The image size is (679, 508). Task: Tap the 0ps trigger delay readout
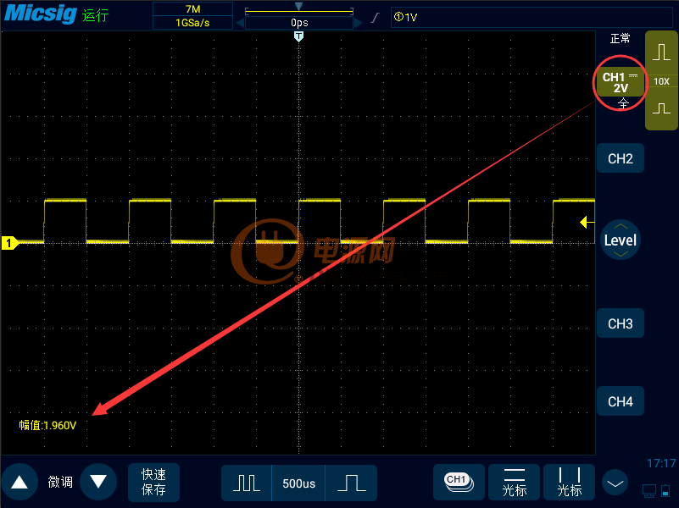pos(299,23)
